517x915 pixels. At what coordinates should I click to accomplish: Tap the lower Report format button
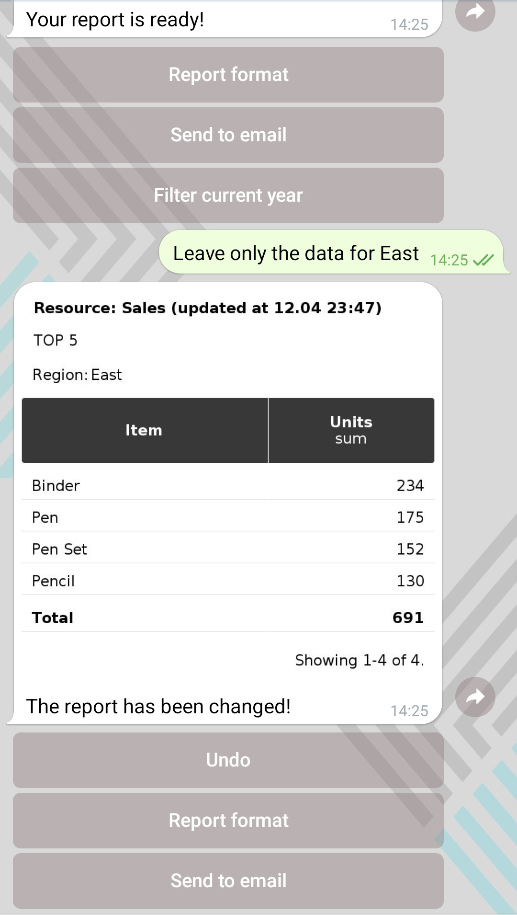coord(228,820)
